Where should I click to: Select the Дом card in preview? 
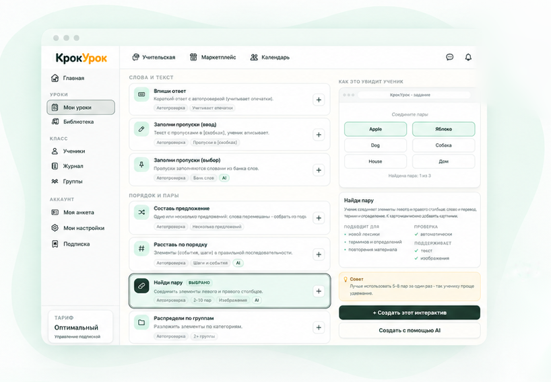coord(443,161)
